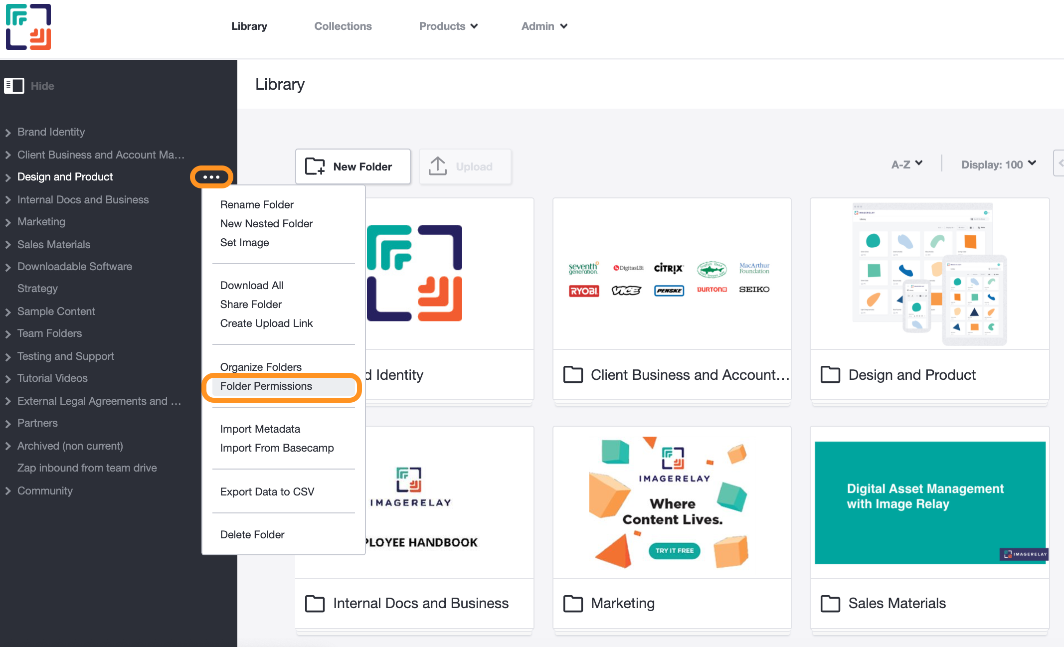The width and height of the screenshot is (1064, 647).
Task: Click folder icon next to Marketing card
Action: pyautogui.click(x=573, y=603)
